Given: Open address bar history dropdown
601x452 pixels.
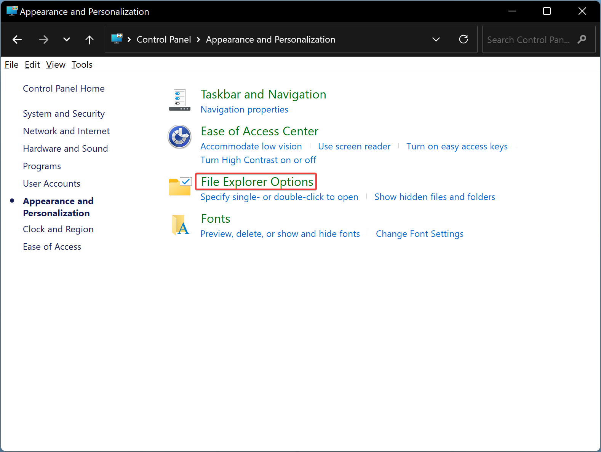Looking at the screenshot, I should [436, 40].
